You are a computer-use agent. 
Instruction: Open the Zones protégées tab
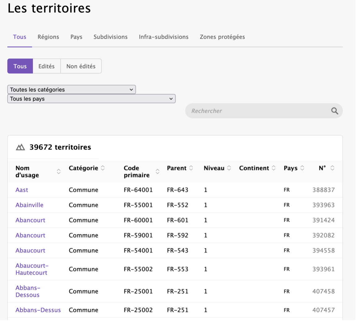(222, 37)
